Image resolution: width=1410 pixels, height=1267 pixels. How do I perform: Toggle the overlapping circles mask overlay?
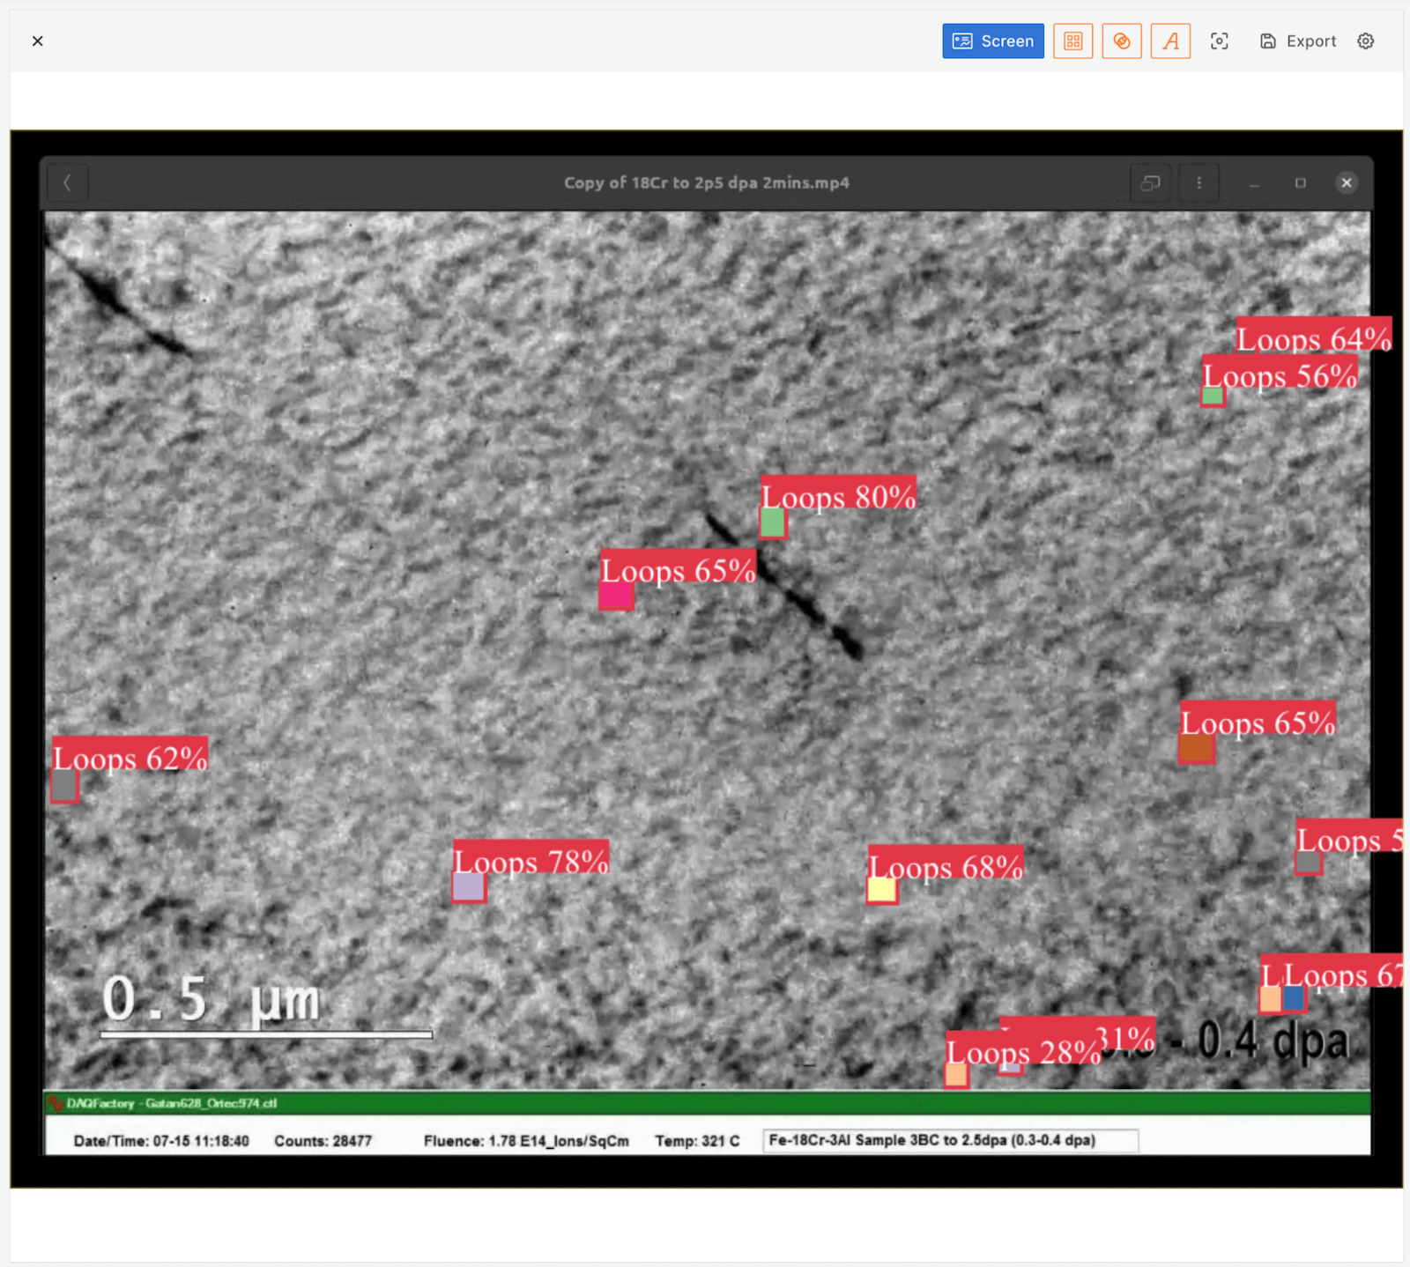point(1121,41)
